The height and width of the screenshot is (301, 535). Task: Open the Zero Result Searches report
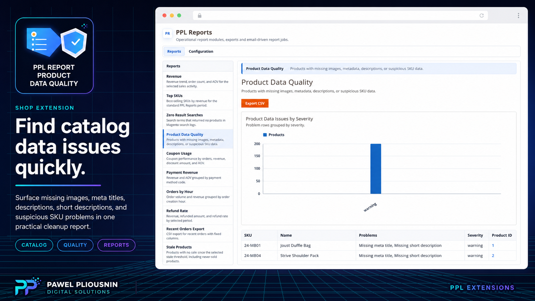click(198, 120)
